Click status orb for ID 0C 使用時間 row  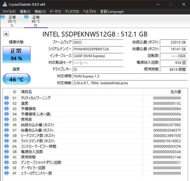[7, 157]
